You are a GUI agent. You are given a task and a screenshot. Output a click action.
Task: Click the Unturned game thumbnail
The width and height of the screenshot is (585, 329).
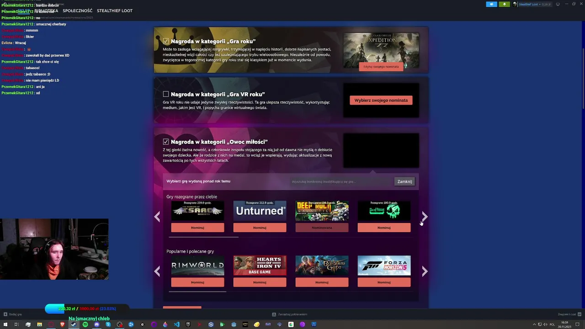pyautogui.click(x=260, y=211)
